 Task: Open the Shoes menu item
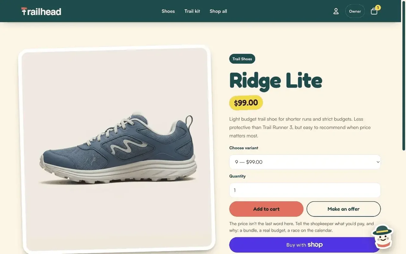click(168, 11)
